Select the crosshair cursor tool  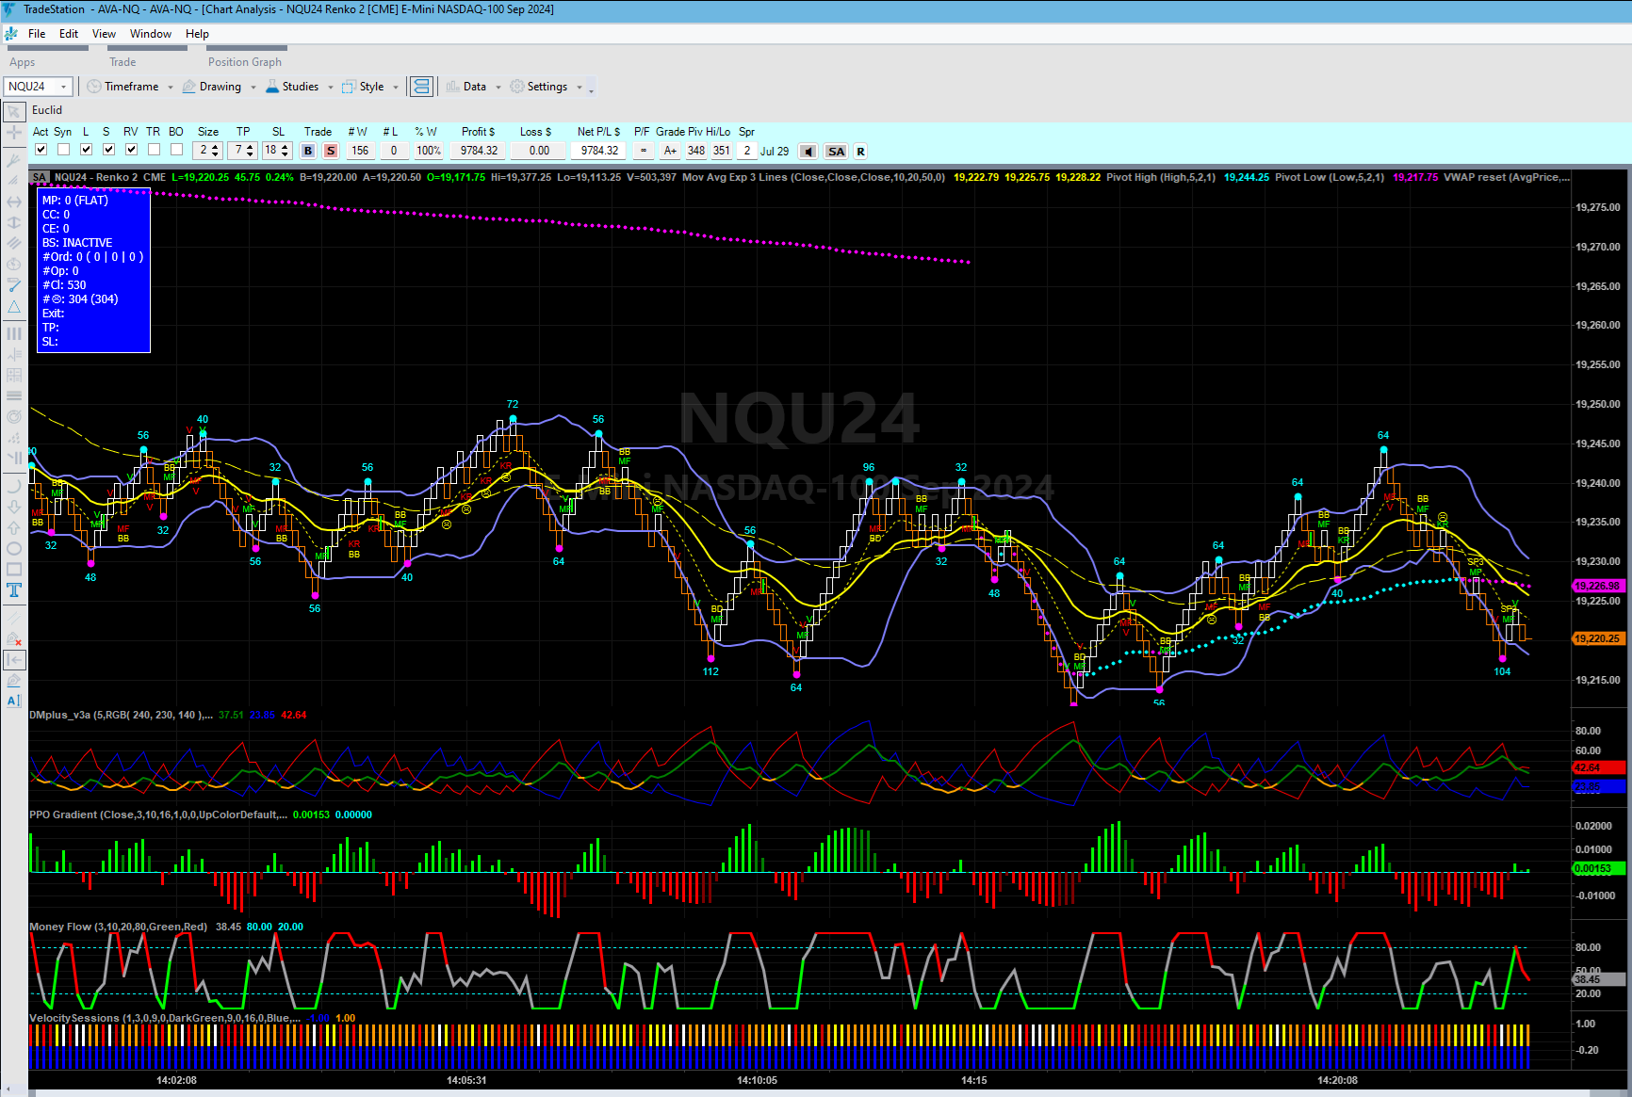pyautogui.click(x=14, y=133)
